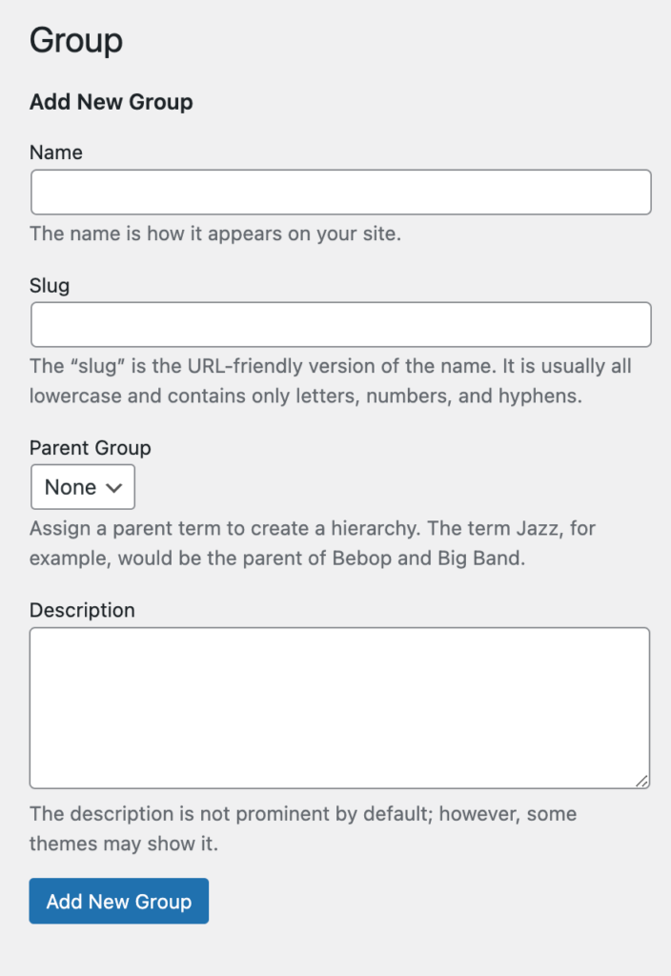
Task: Focus the Name text field
Action: click(x=341, y=193)
